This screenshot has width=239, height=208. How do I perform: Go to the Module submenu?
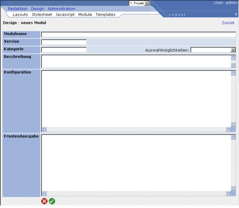pos(85,15)
